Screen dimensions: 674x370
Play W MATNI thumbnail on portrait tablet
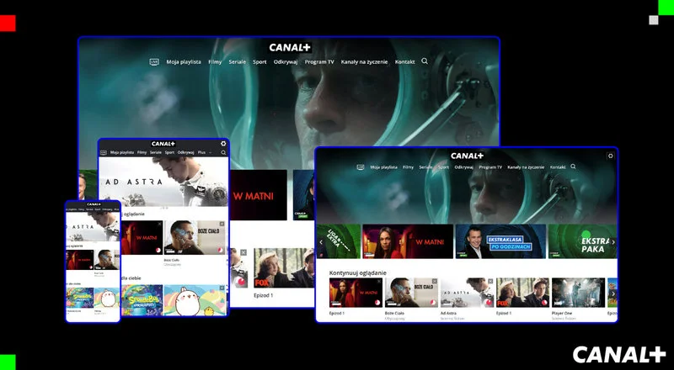click(x=142, y=237)
